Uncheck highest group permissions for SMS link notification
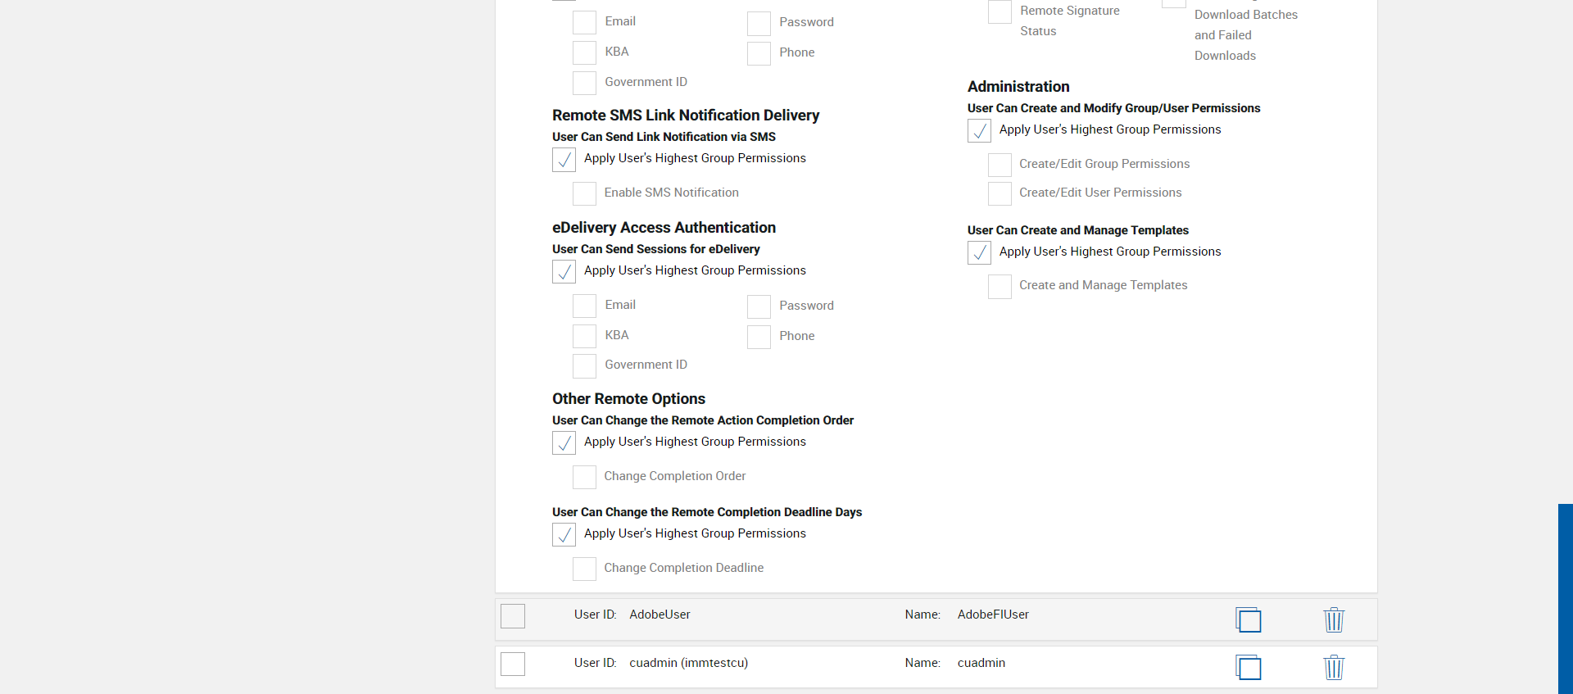 [x=564, y=159]
